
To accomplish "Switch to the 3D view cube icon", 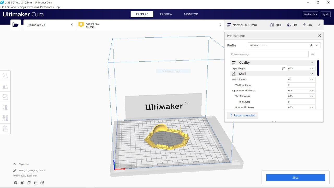I will pos(16,183).
